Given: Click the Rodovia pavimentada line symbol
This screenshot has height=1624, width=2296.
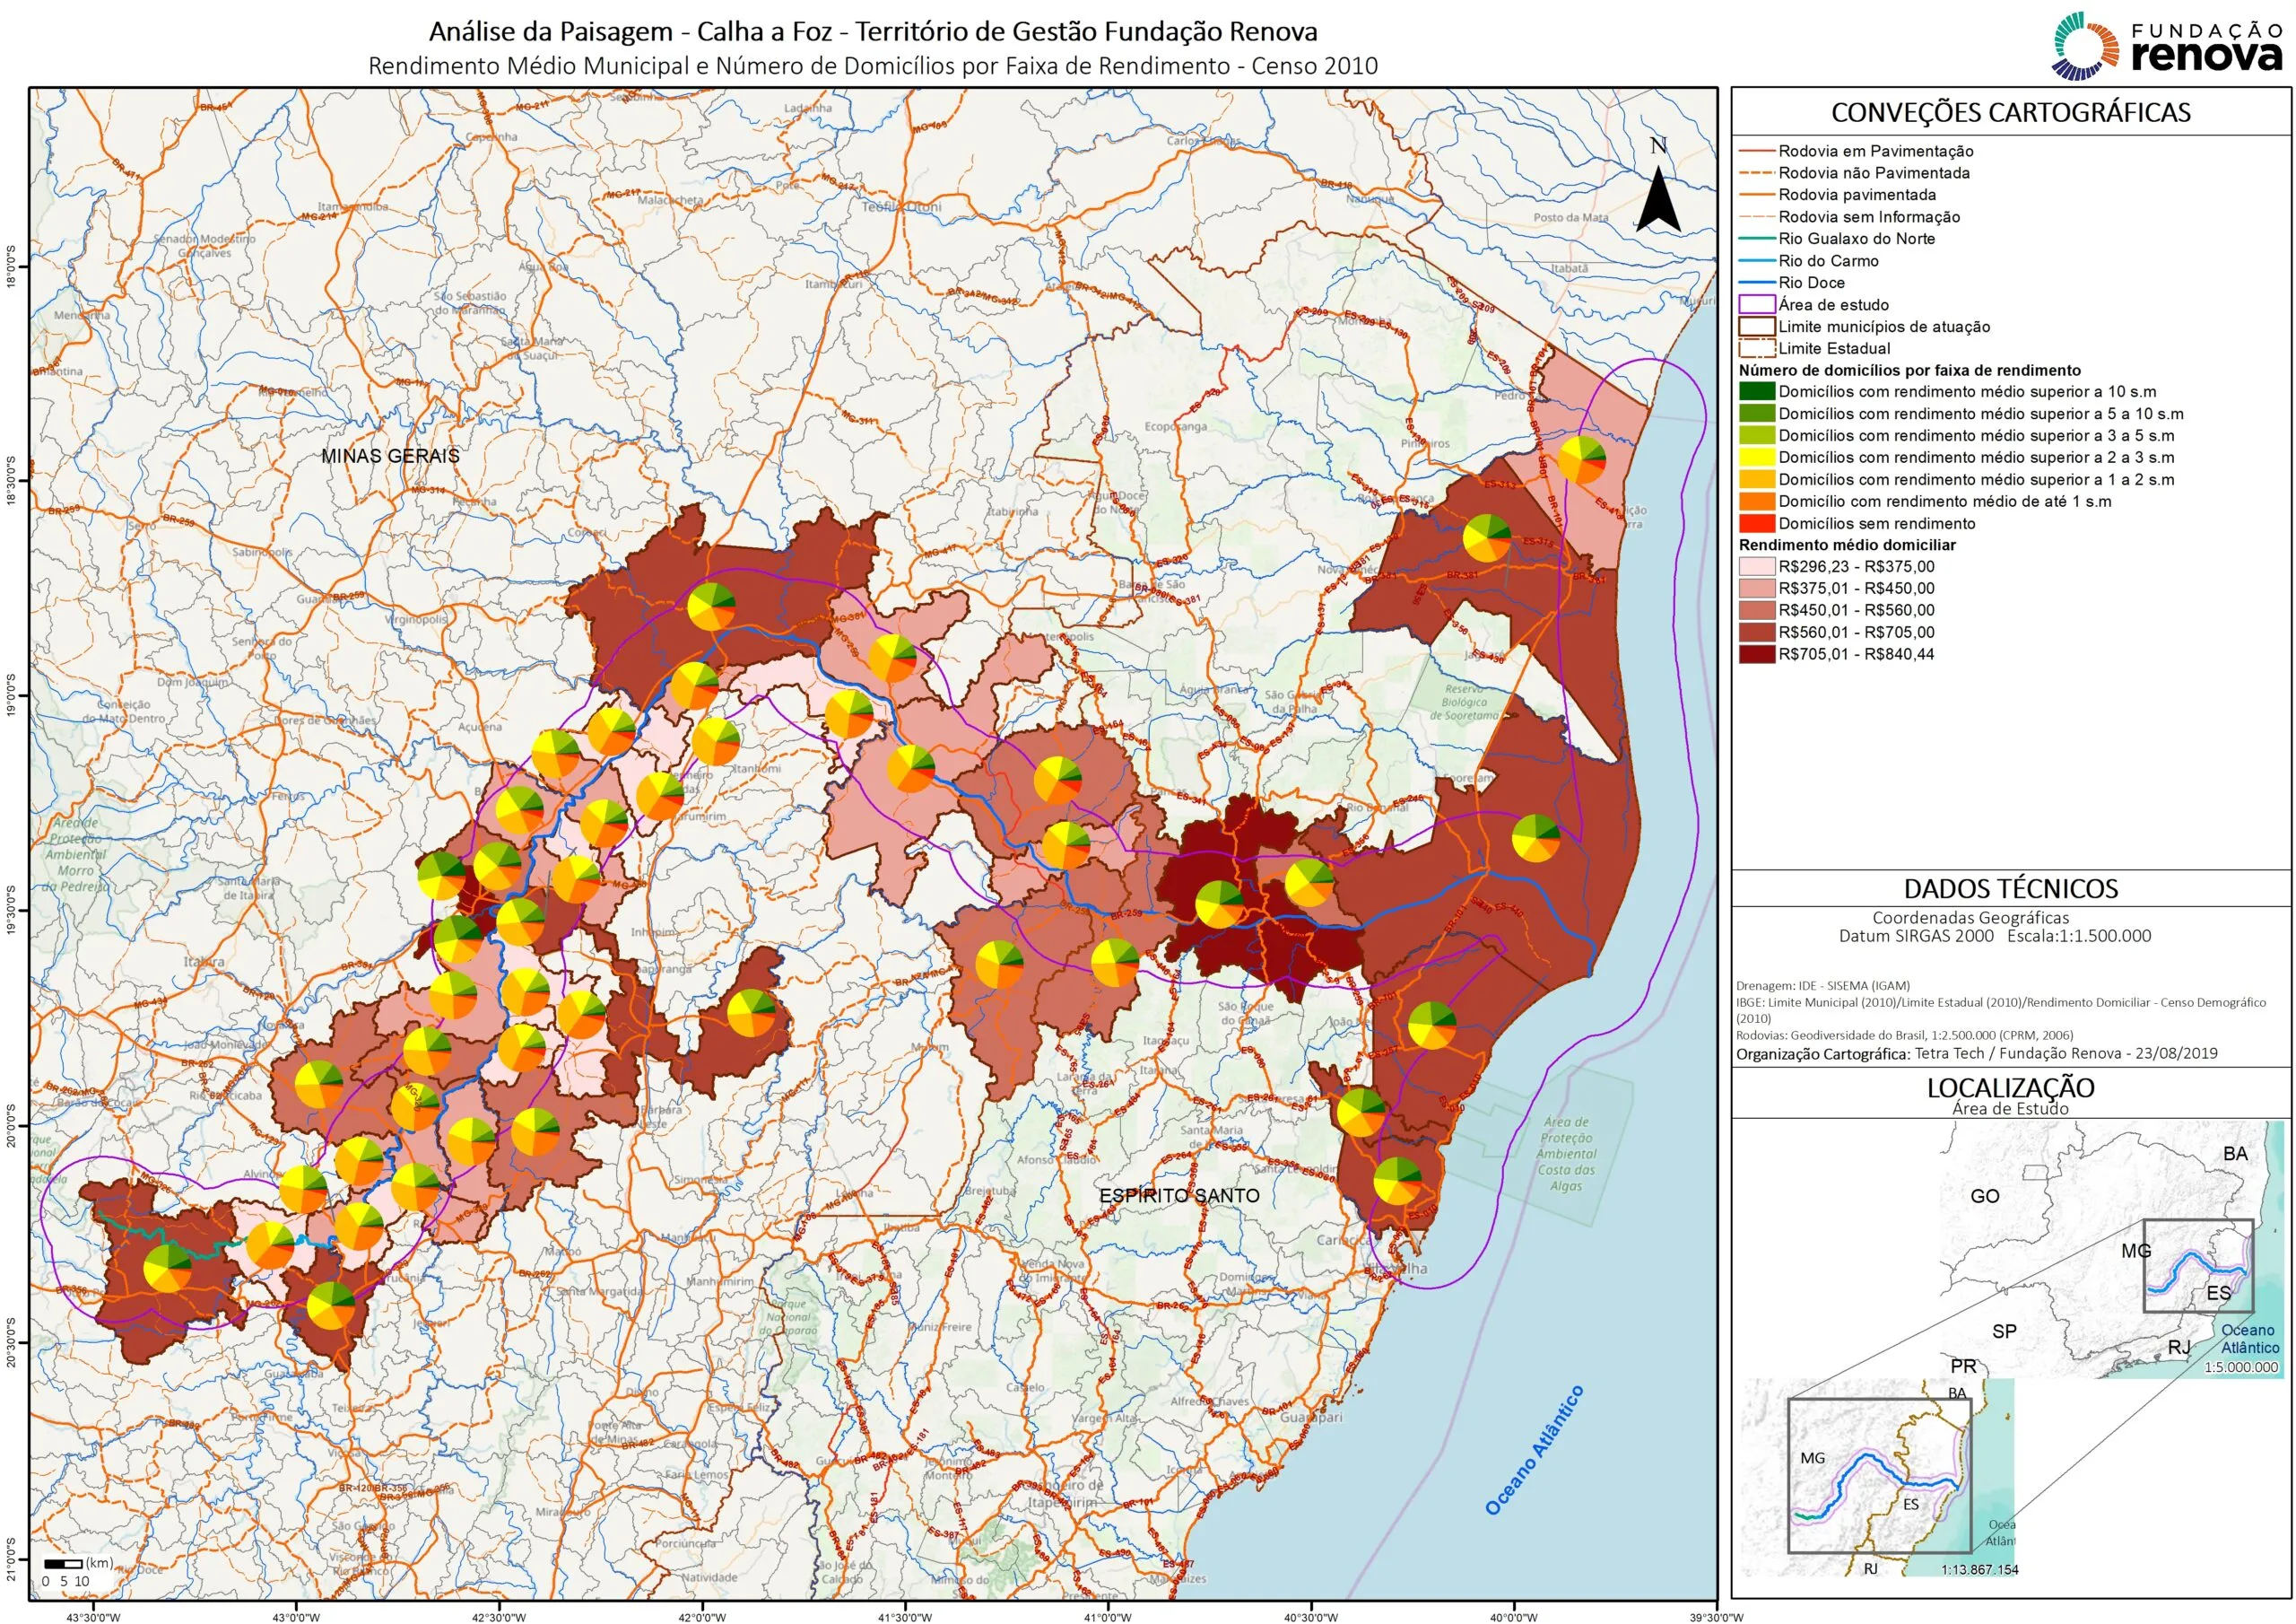Looking at the screenshot, I should (1756, 195).
